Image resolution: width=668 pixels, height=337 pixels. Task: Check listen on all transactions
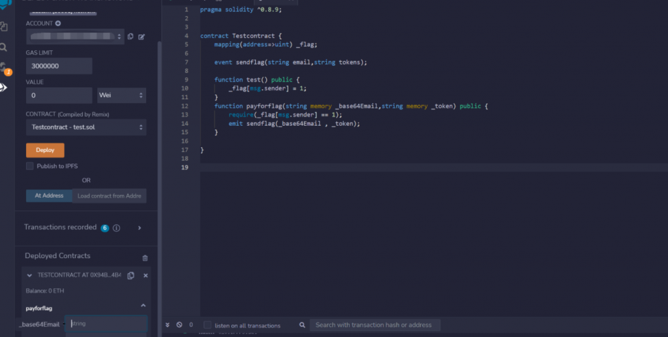(207, 325)
